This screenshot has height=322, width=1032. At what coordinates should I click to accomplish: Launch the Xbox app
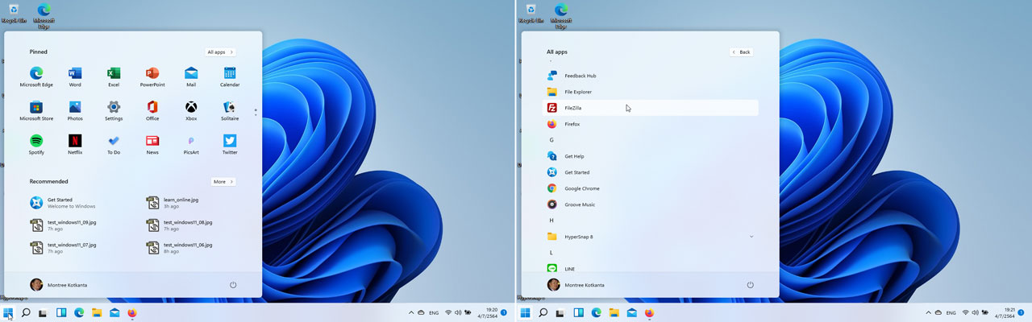pyautogui.click(x=191, y=111)
